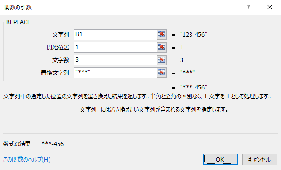
Task: Click the 開始位置 argument label
Action: [58, 48]
